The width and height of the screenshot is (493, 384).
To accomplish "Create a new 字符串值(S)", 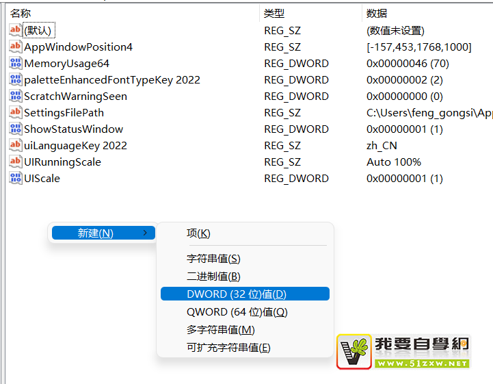I will (x=213, y=259).
